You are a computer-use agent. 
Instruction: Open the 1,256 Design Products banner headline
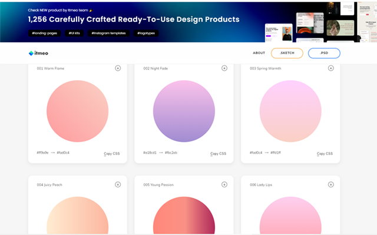click(134, 19)
